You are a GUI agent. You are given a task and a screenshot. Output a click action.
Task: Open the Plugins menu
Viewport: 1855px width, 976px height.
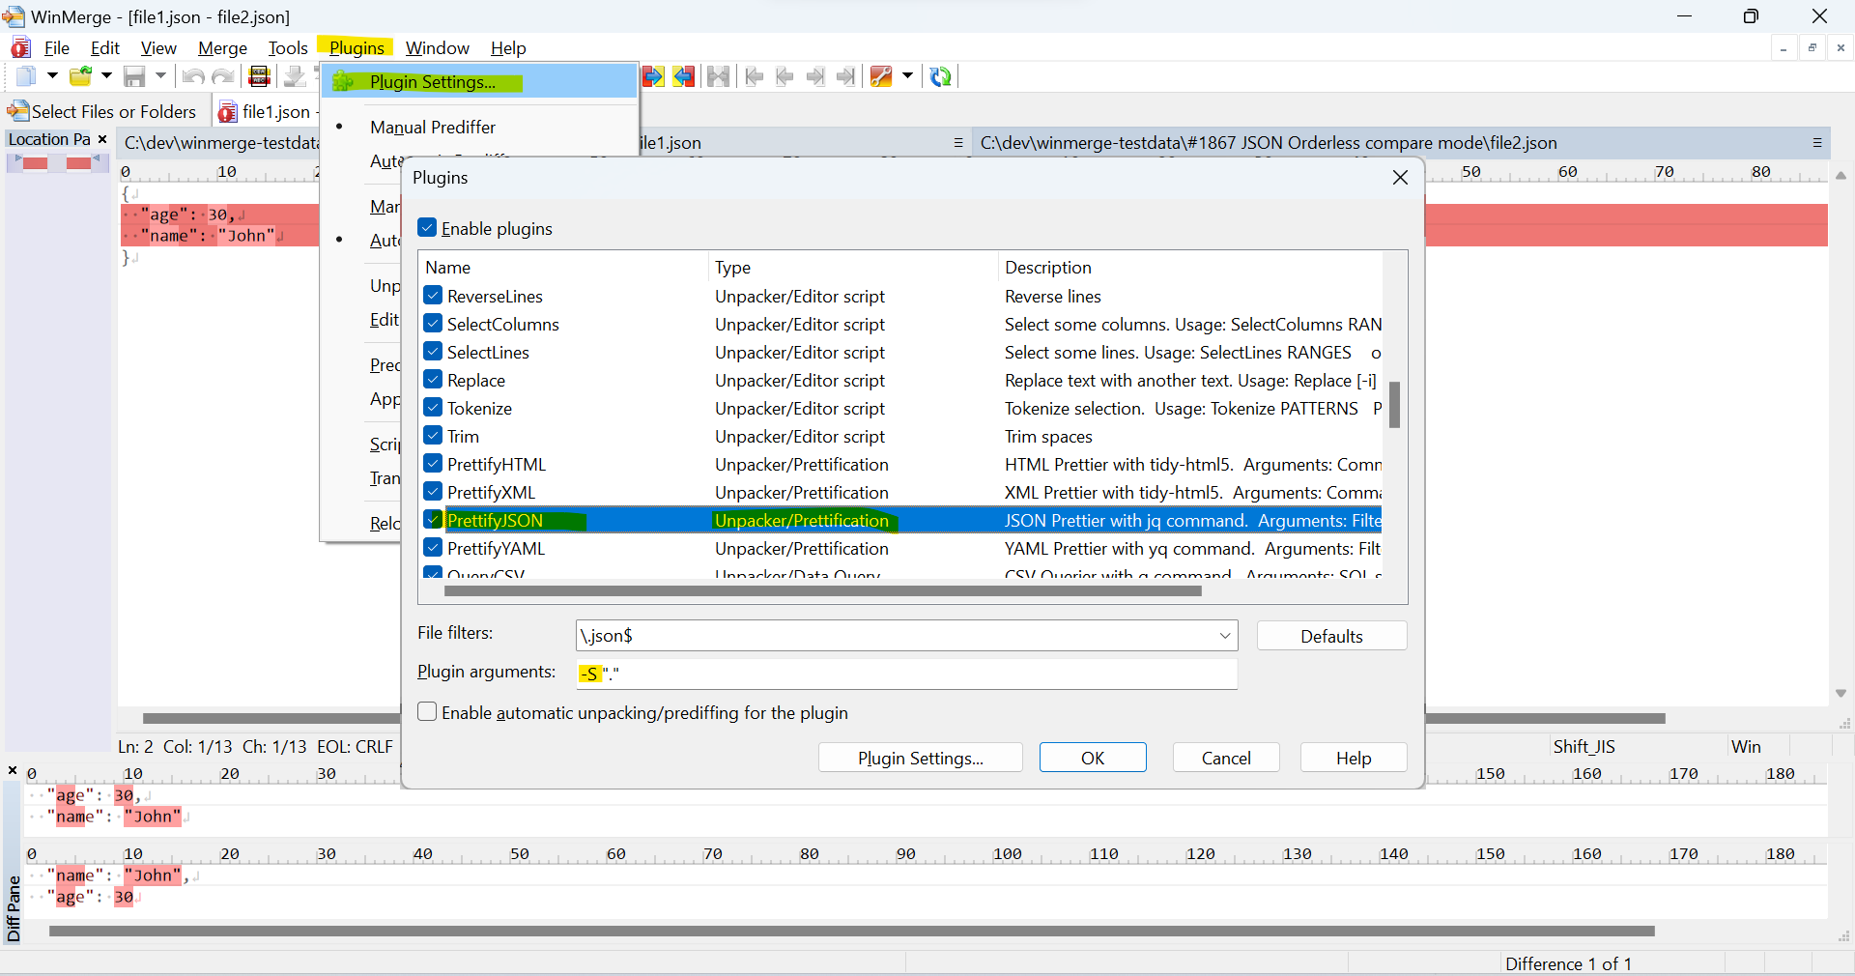[356, 47]
